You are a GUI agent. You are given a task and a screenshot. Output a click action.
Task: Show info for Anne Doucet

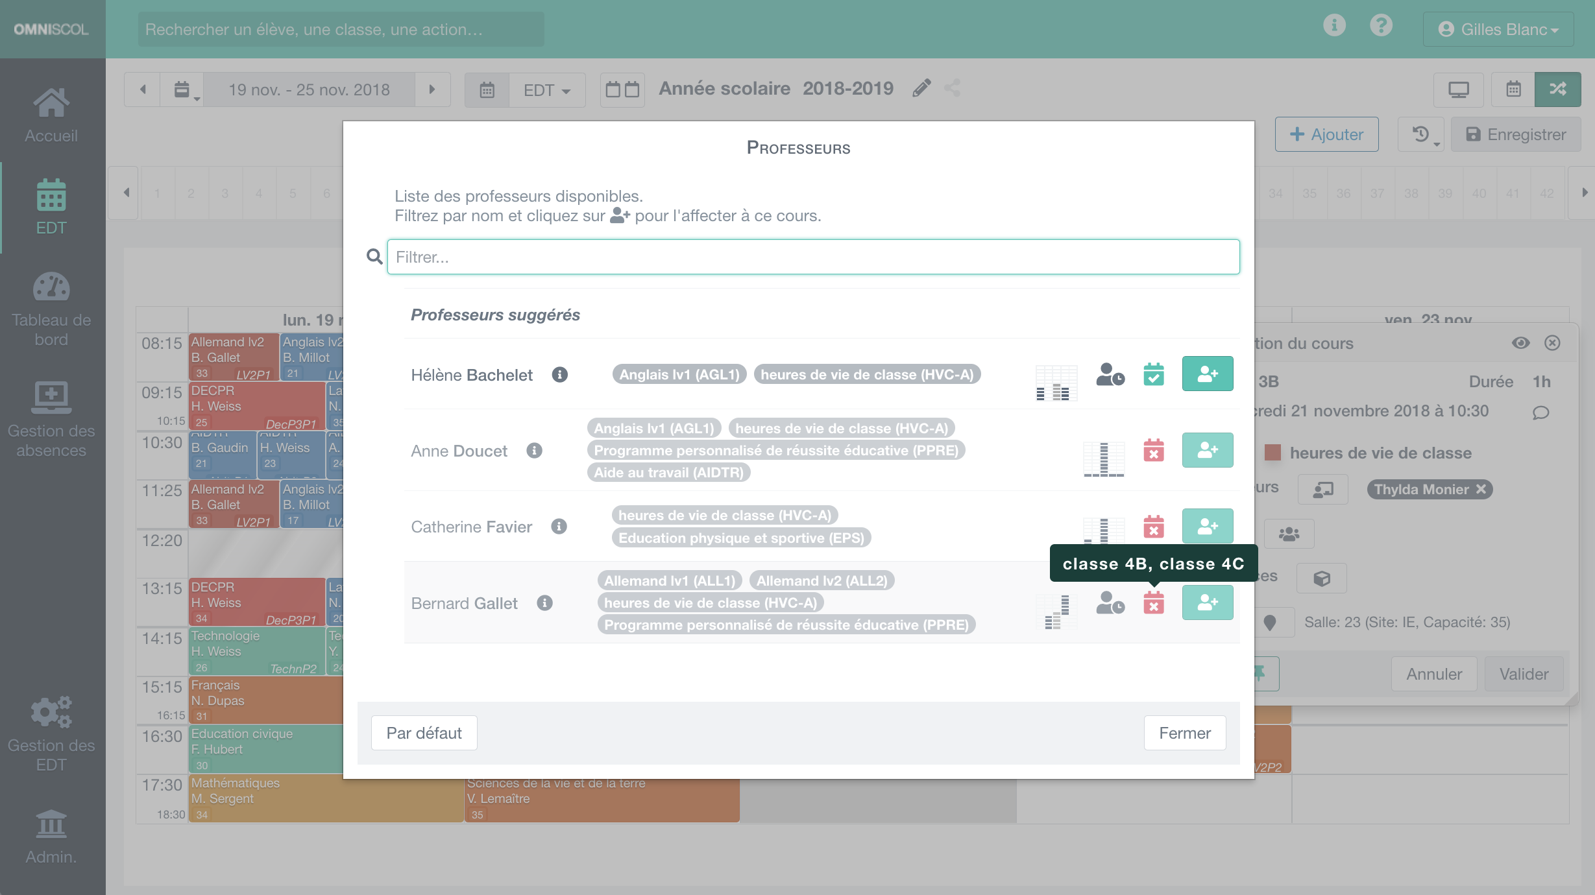pyautogui.click(x=534, y=451)
